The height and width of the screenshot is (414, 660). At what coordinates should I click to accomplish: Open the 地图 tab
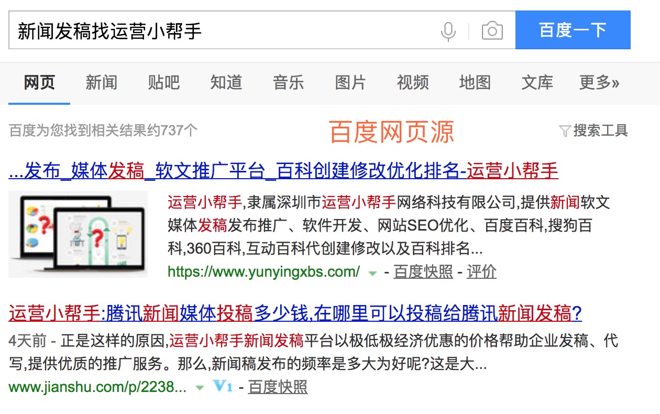pyautogui.click(x=475, y=82)
